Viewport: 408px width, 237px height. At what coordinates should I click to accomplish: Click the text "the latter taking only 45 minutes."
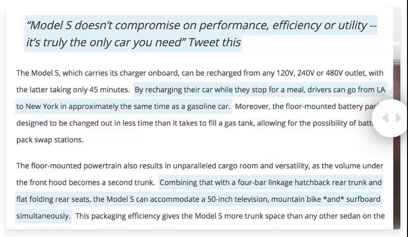coord(73,90)
